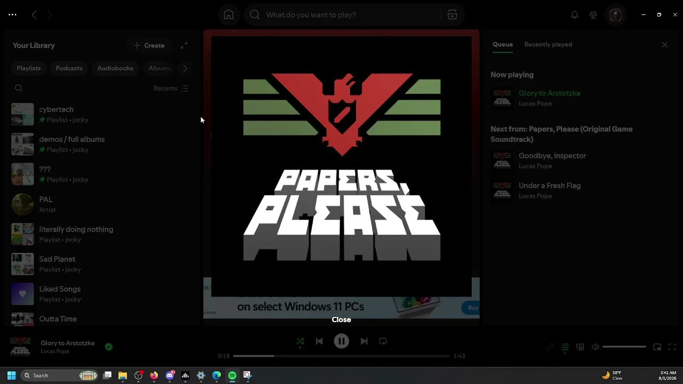Viewport: 683px width, 384px height.
Task: Open Settings gear on the taskbar
Action: pos(201,375)
